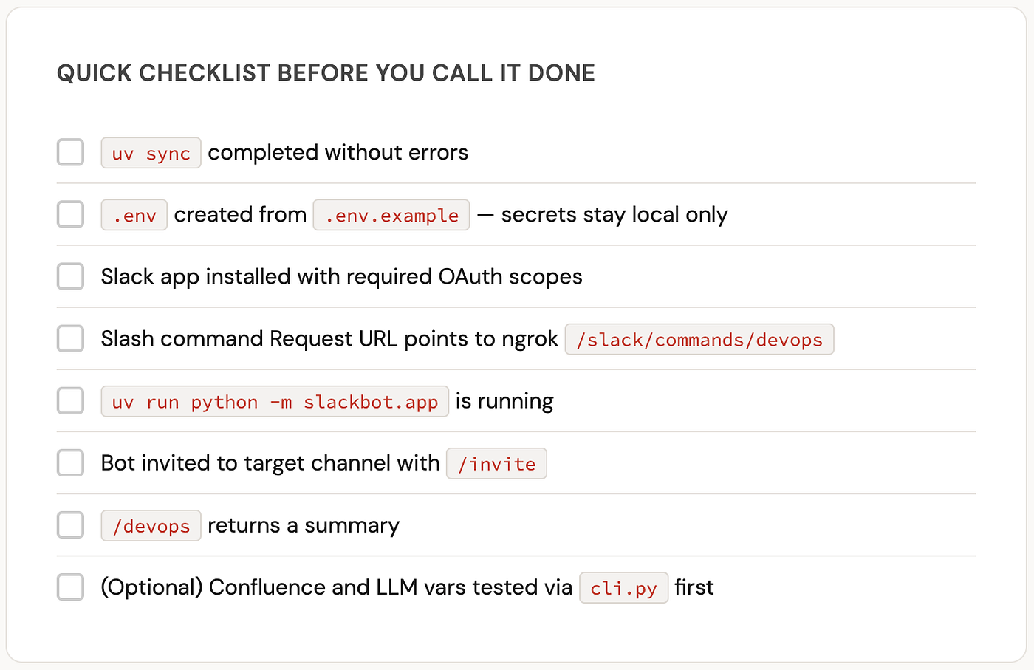Click the 'uv run python -m slackbot.app' code
The height and width of the screenshot is (670, 1034).
[x=275, y=401]
